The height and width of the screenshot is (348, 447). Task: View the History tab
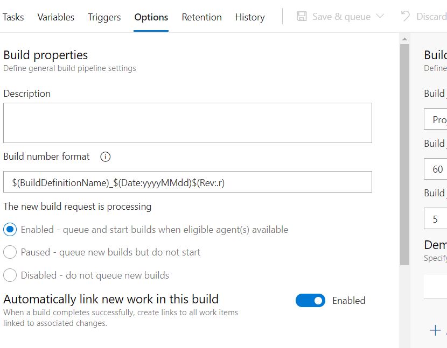coord(249,17)
